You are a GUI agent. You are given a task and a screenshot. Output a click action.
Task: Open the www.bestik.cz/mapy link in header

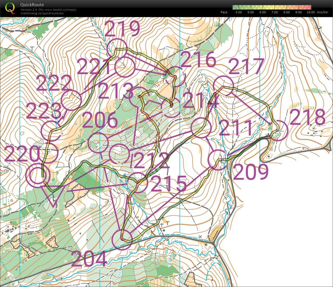(x=60, y=10)
